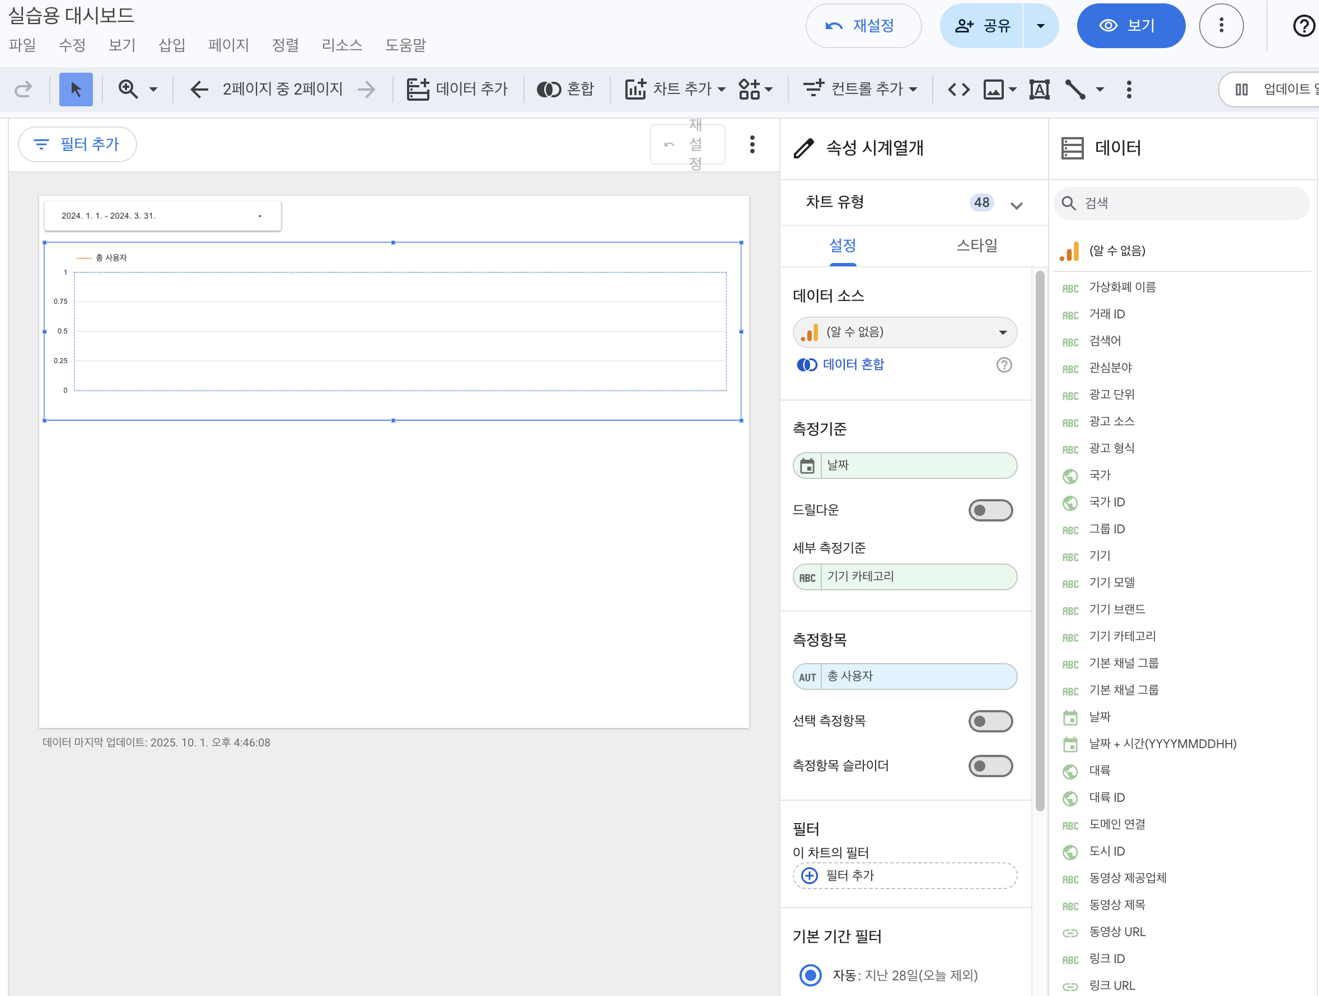Click plus icon in 필터 추가 chart filter
Viewport: 1319px width, 996px height.
coord(809,876)
